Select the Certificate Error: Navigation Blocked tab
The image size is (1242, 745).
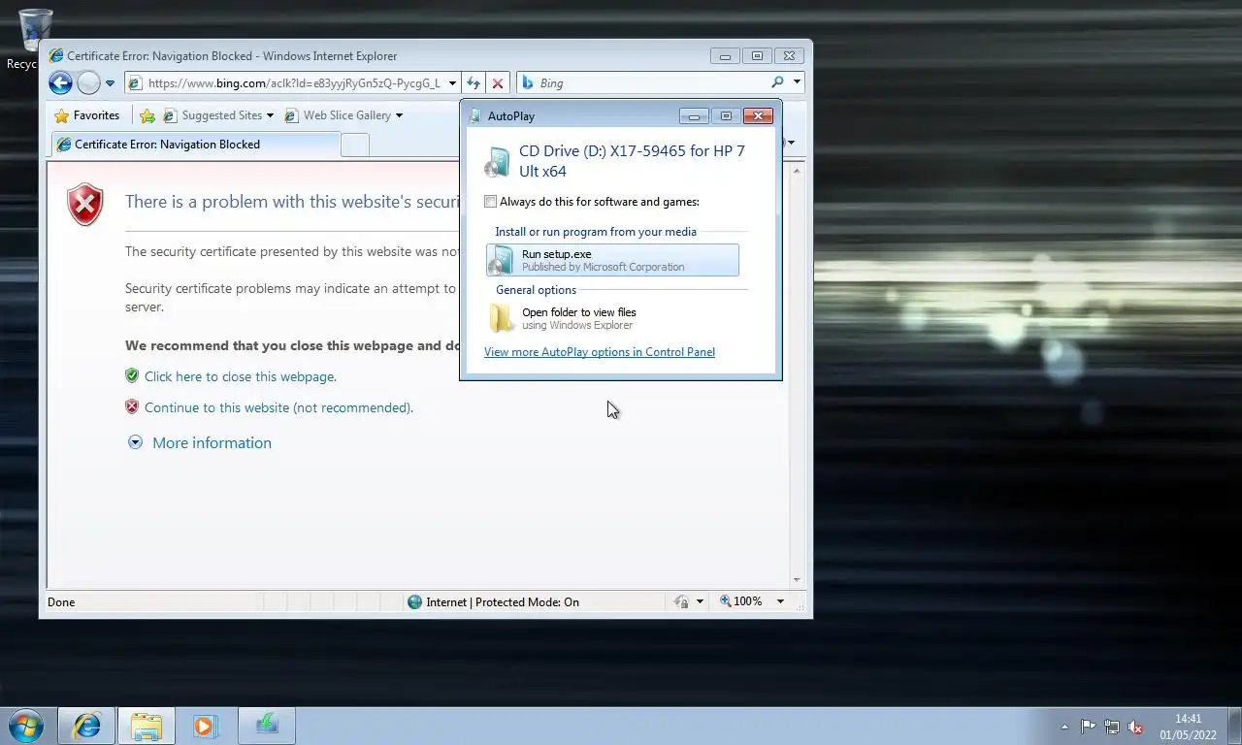coord(195,145)
